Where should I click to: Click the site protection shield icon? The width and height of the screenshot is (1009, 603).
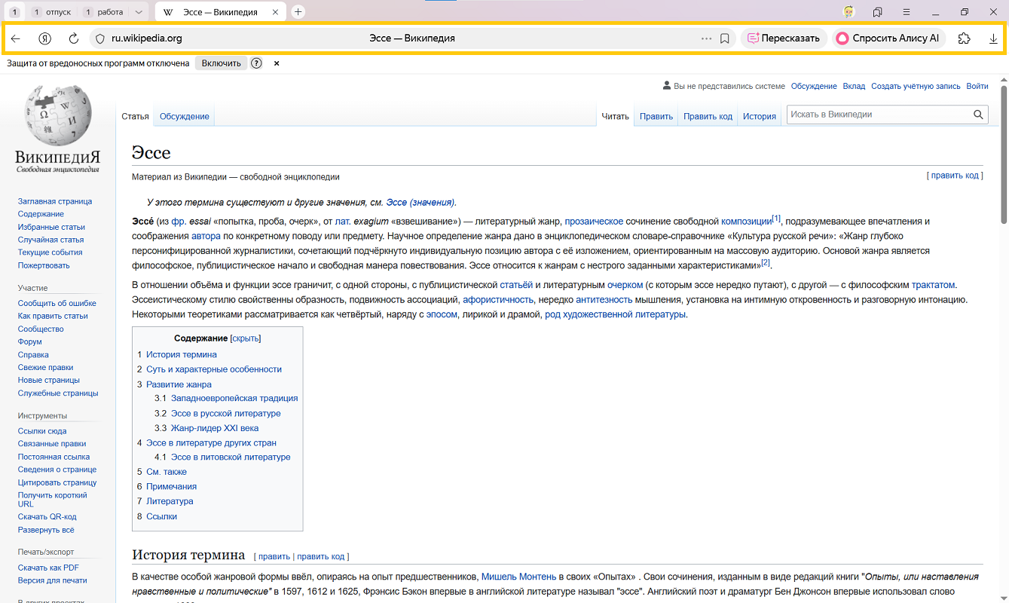click(x=99, y=38)
